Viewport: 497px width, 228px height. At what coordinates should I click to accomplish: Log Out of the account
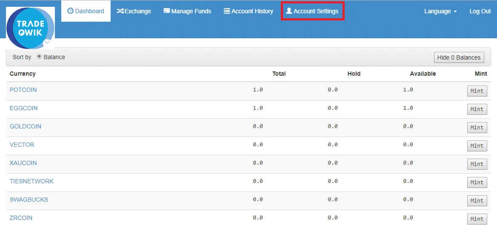[480, 11]
